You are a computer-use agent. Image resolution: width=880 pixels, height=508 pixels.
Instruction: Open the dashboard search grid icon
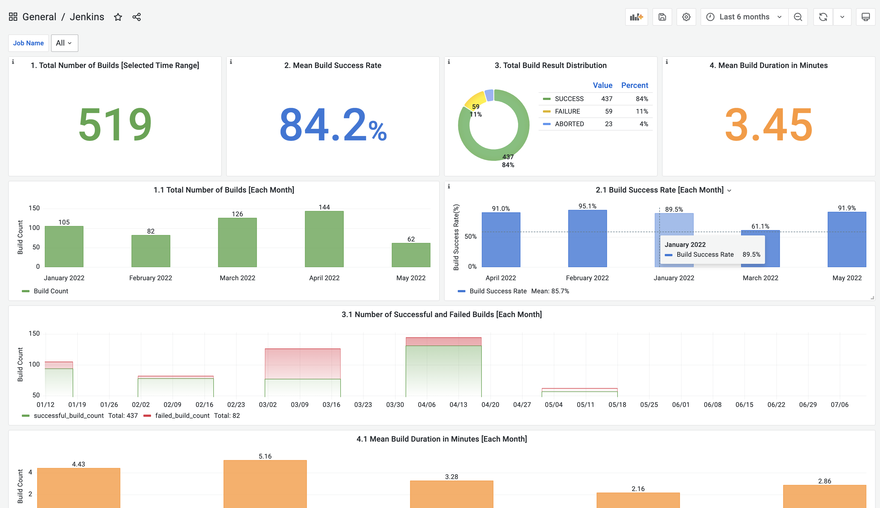(13, 17)
